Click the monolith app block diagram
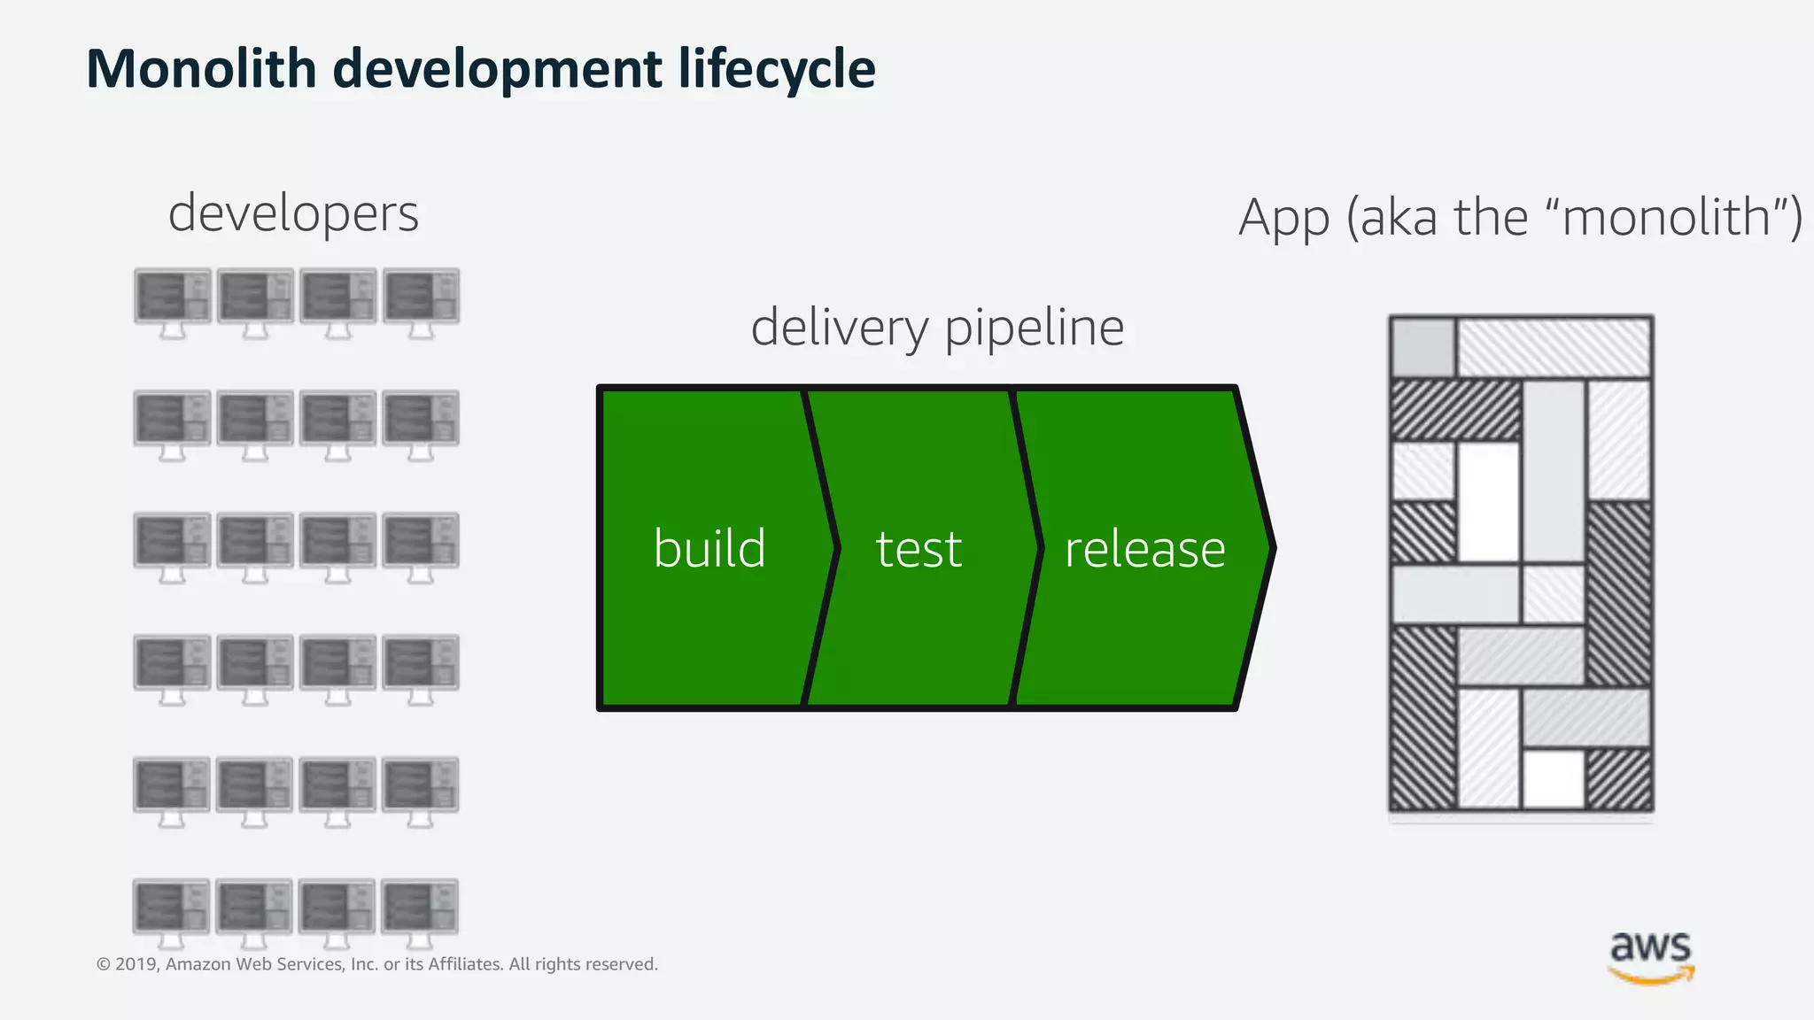The height and width of the screenshot is (1020, 1814). pos(1520,563)
